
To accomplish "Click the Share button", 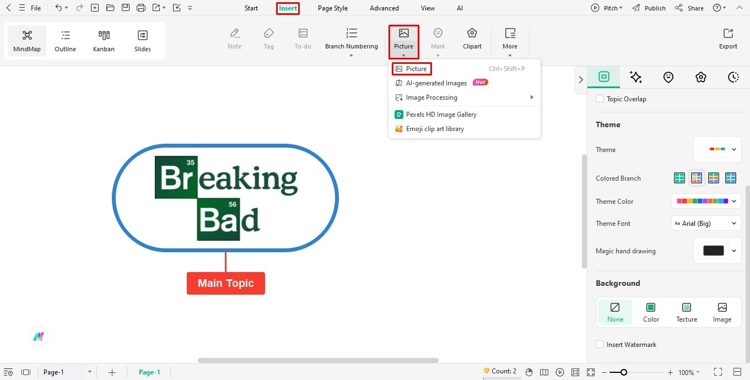I will coord(689,8).
